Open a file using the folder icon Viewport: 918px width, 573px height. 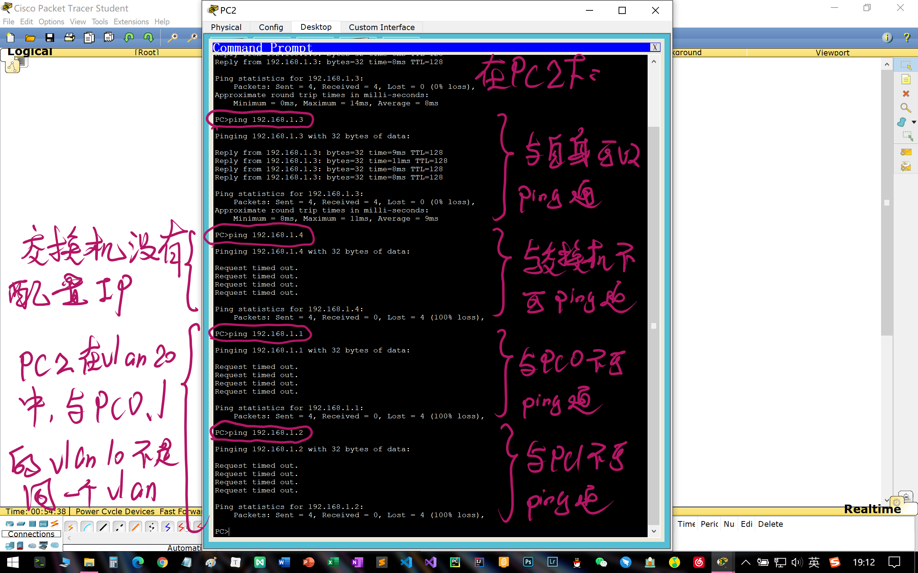coord(30,37)
